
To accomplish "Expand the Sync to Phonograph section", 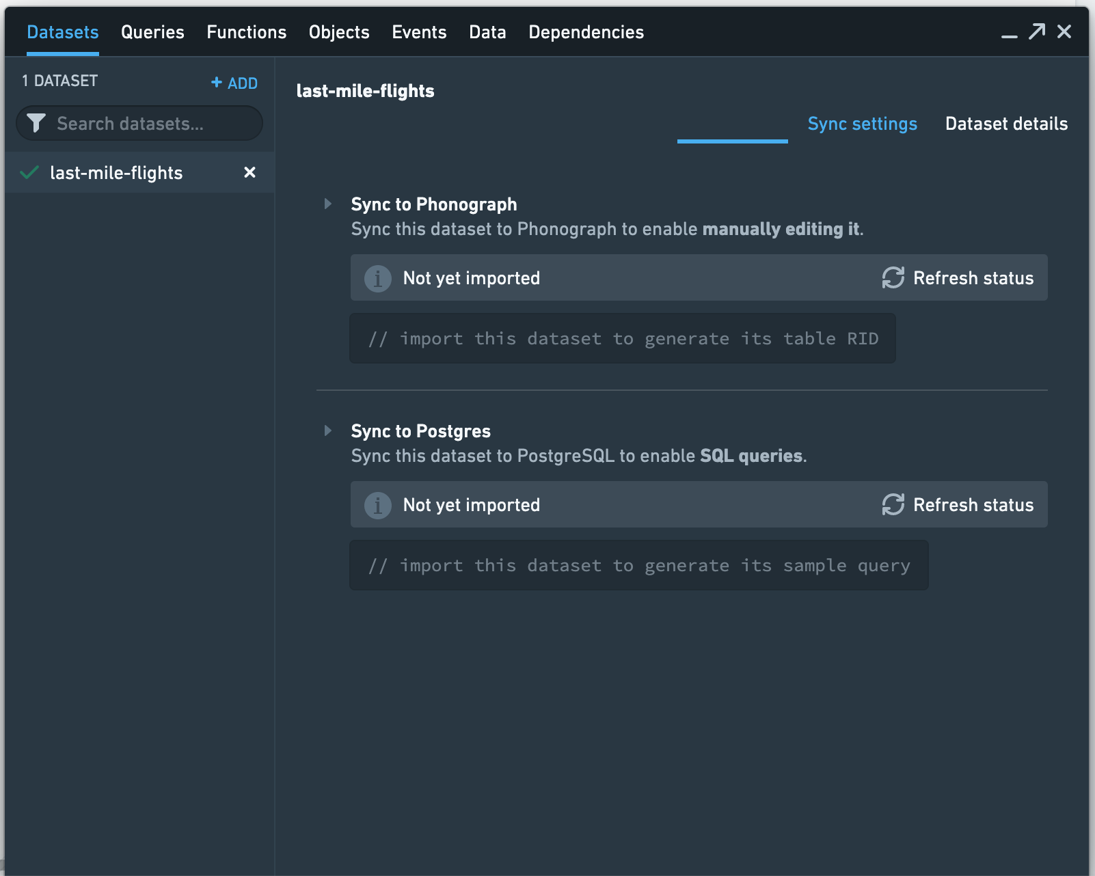I will point(328,204).
